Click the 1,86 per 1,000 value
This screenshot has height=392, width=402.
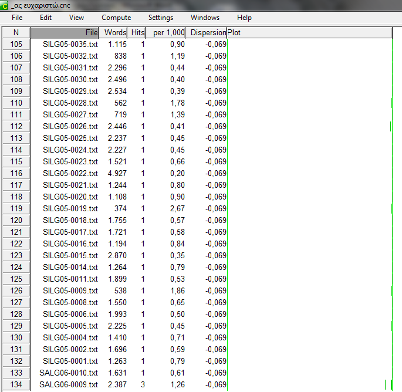point(177,291)
